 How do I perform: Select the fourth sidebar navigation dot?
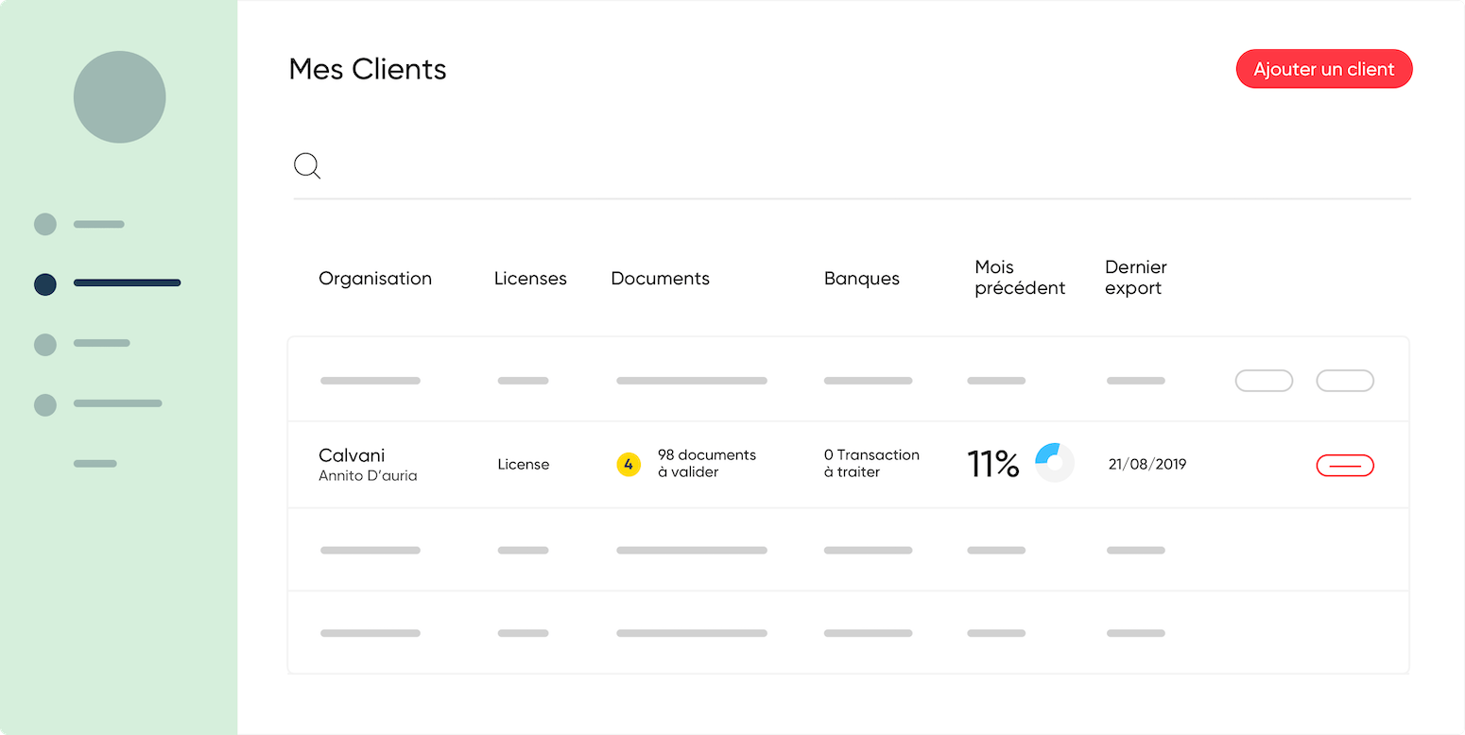[x=45, y=404]
